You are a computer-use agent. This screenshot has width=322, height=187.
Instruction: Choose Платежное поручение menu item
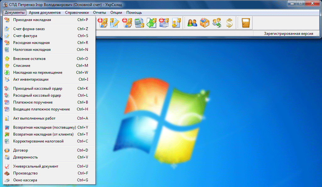pyautogui.click(x=33, y=102)
